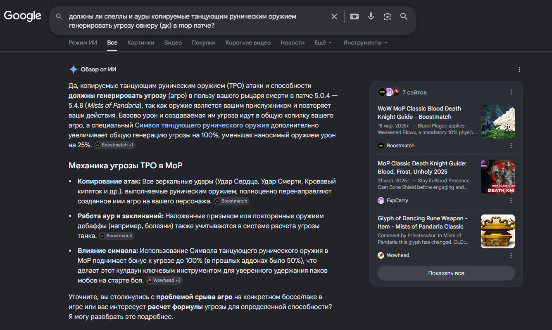Click the Обзор от ИИ label

pos(98,69)
